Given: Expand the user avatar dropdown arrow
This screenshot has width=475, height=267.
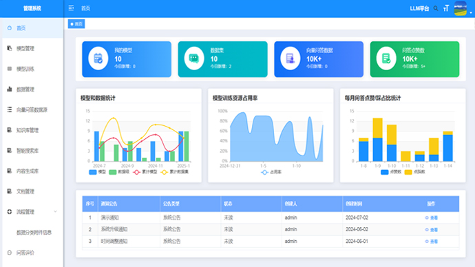Looking at the screenshot, I should coord(471,12).
